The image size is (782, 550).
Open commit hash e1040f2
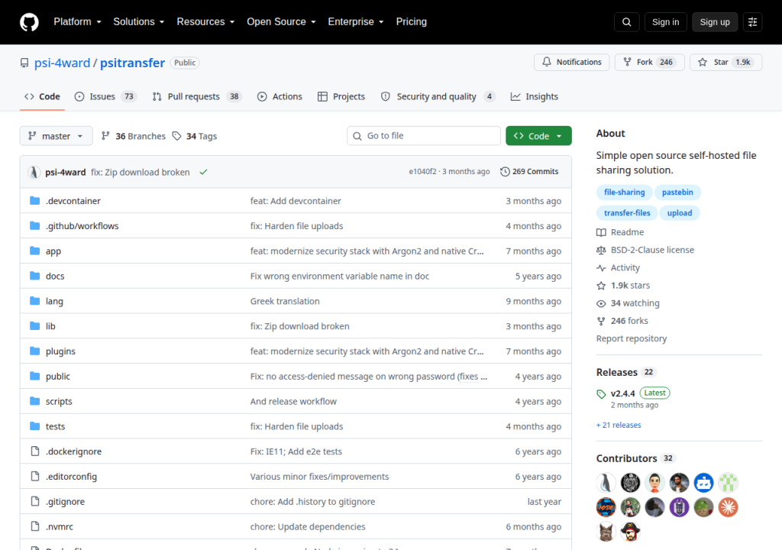(x=422, y=172)
